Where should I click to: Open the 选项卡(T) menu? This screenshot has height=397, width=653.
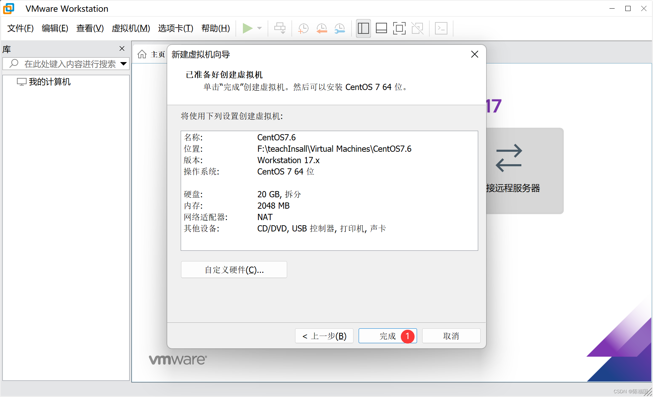[x=176, y=28]
